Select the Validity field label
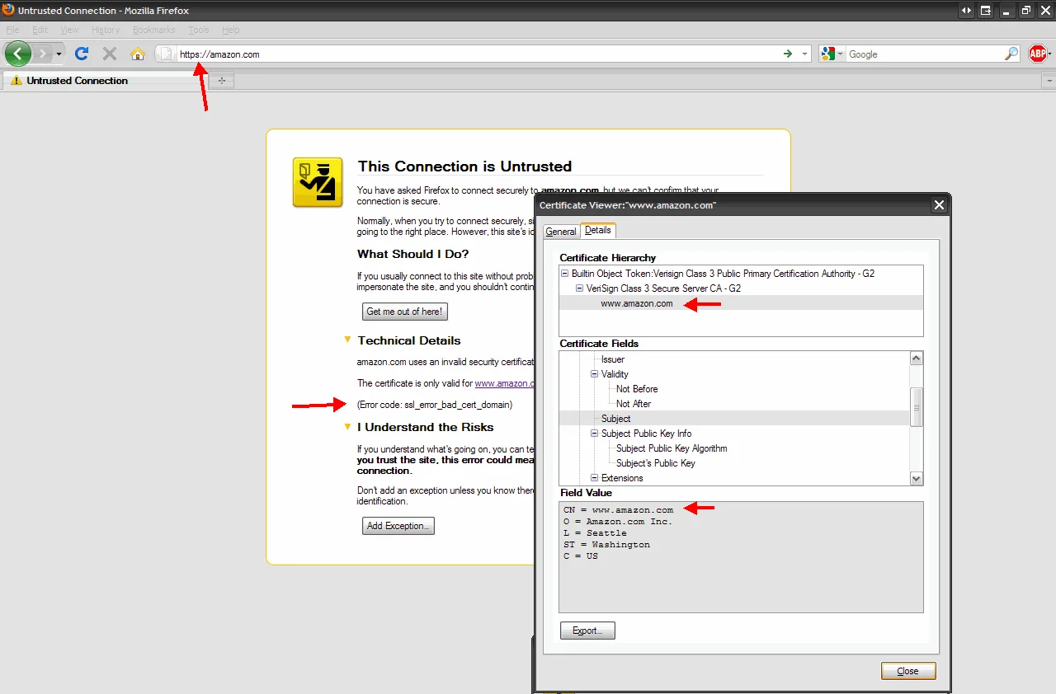The height and width of the screenshot is (694, 1056). click(x=615, y=374)
